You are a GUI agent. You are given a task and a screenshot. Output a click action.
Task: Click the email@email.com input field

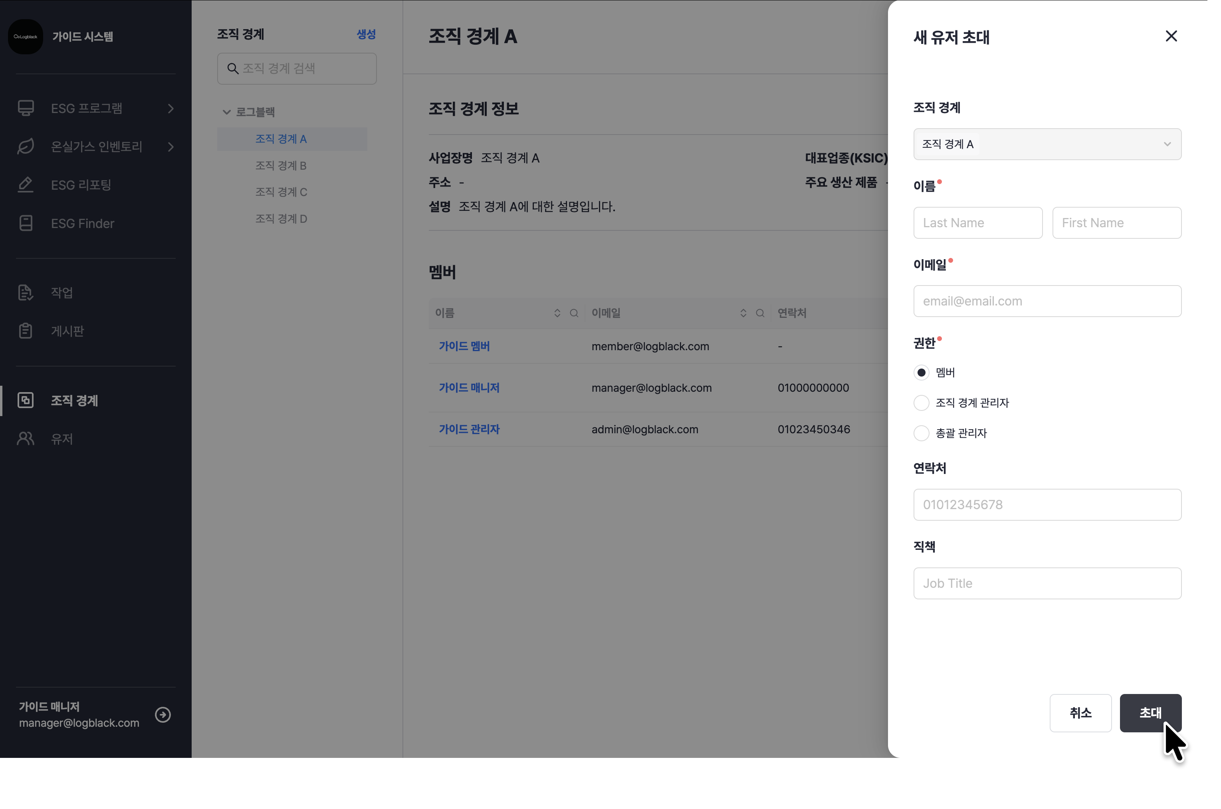[1047, 301]
